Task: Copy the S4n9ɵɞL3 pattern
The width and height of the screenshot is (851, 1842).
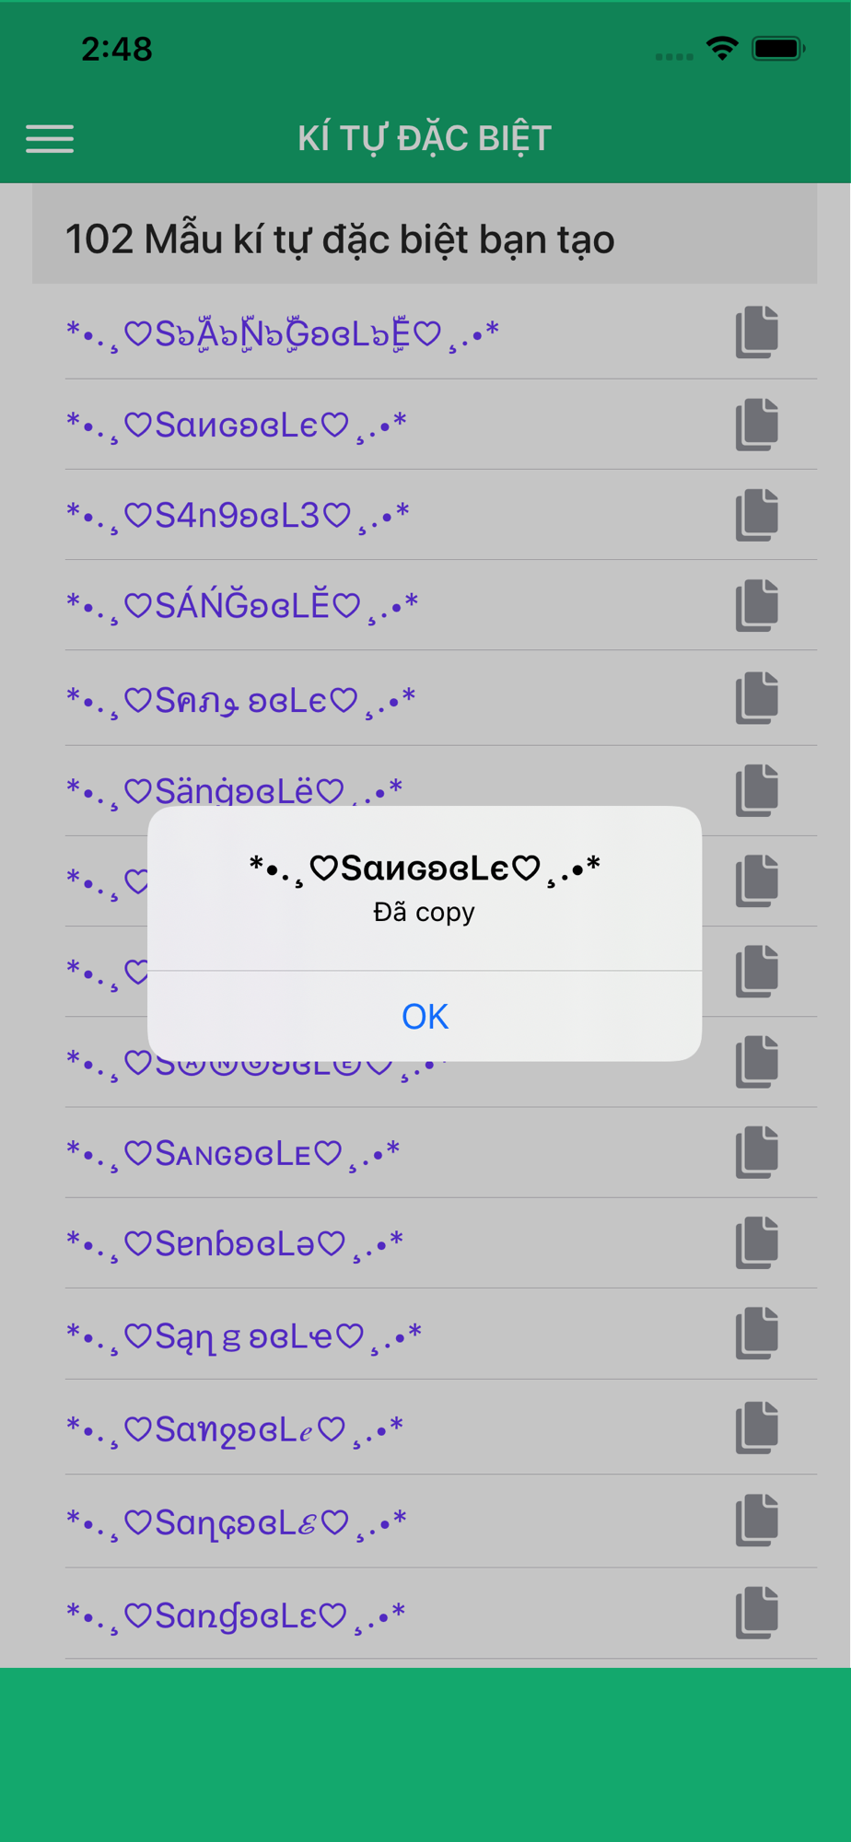Action: click(x=757, y=515)
